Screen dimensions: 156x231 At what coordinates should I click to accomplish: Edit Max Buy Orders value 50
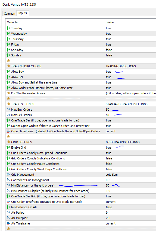pyautogui.click(x=108, y=110)
